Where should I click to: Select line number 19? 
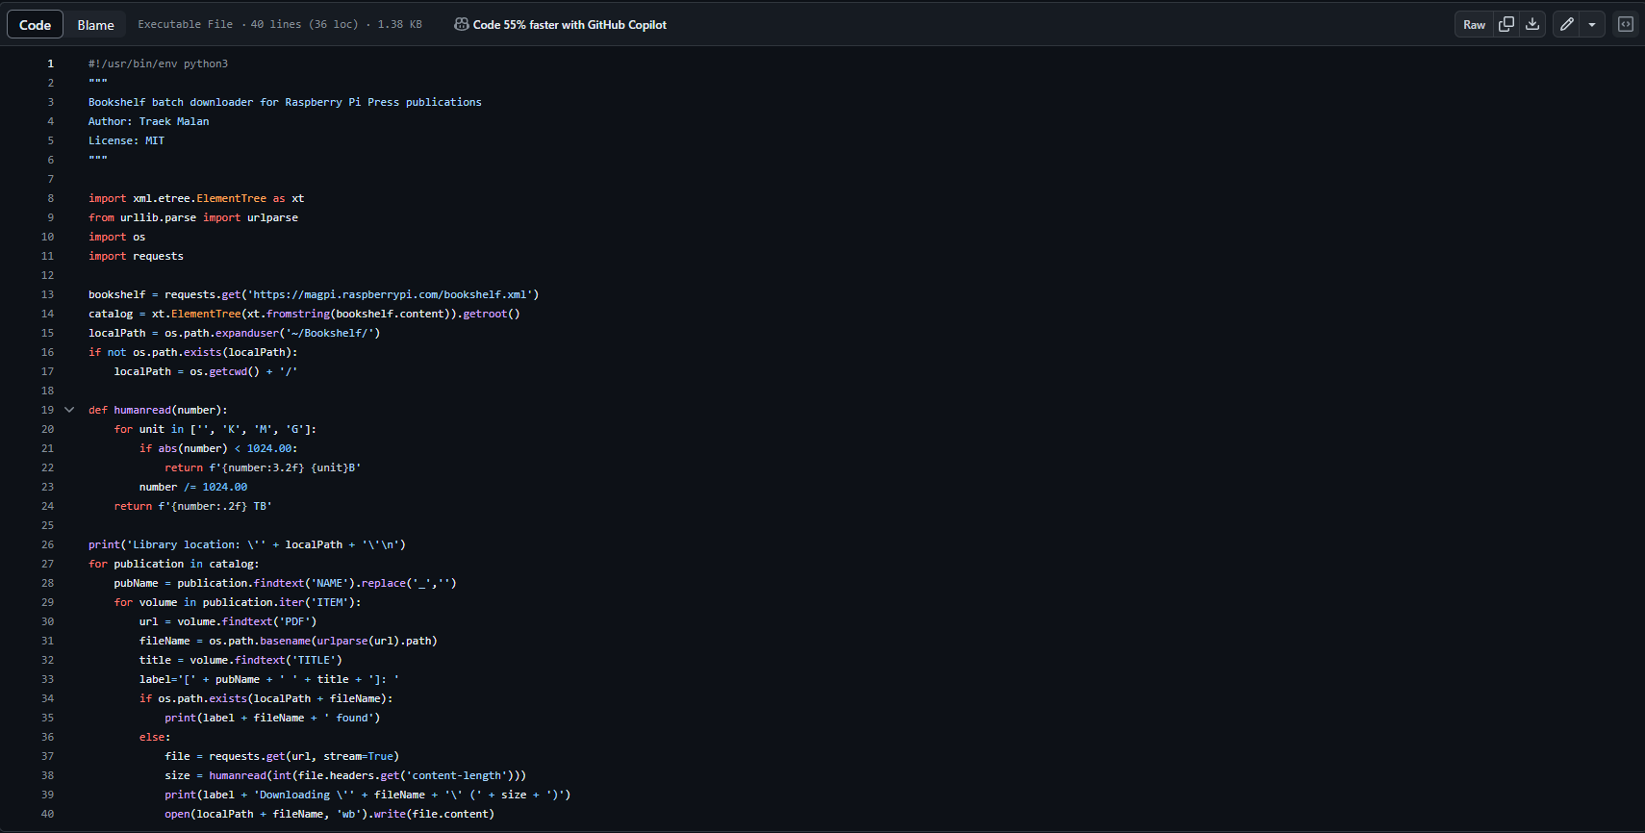pos(48,410)
